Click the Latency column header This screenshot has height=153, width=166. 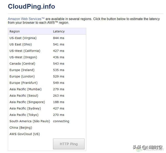click(x=59, y=32)
